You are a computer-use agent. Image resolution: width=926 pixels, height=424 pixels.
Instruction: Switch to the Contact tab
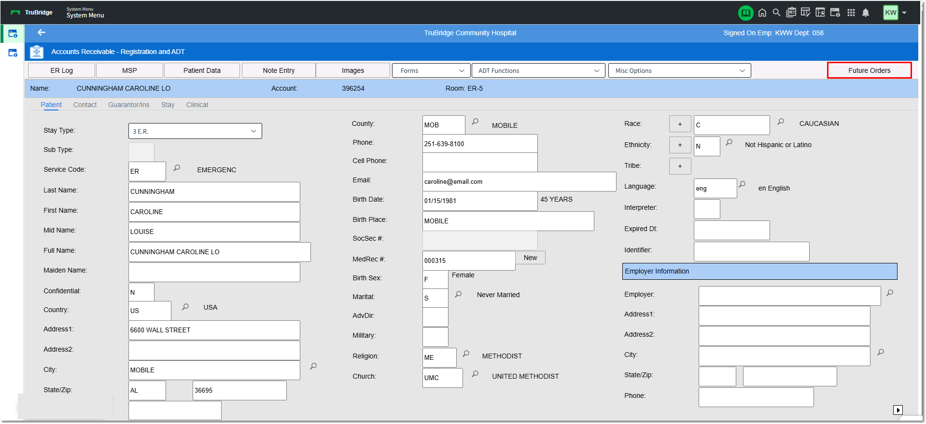point(85,105)
